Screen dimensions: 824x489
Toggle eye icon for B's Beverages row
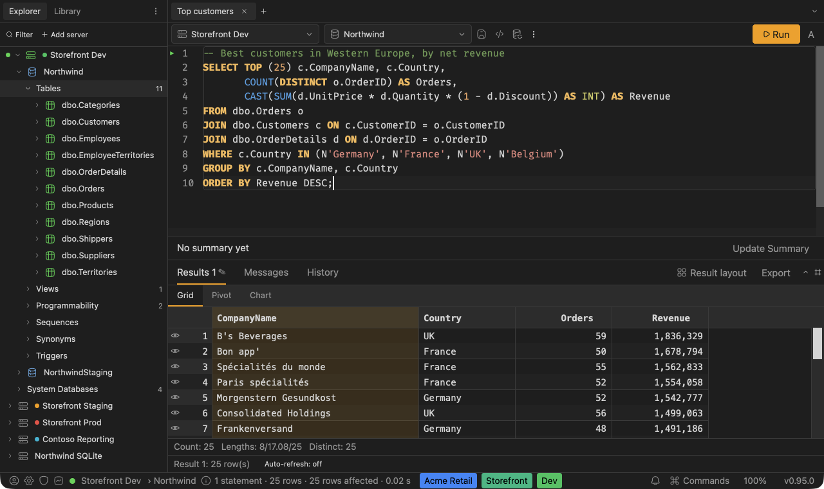coord(174,335)
